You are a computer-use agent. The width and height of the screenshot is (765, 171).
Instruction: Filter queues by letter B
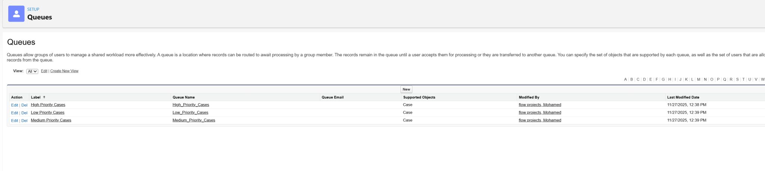[x=632, y=79]
